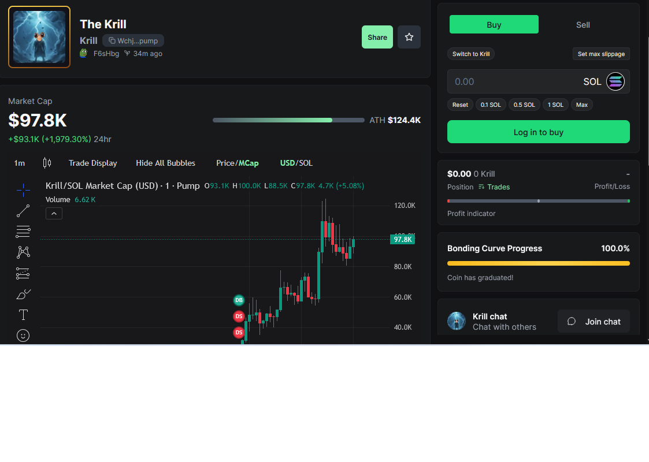Select the text annotation tool

click(x=23, y=315)
